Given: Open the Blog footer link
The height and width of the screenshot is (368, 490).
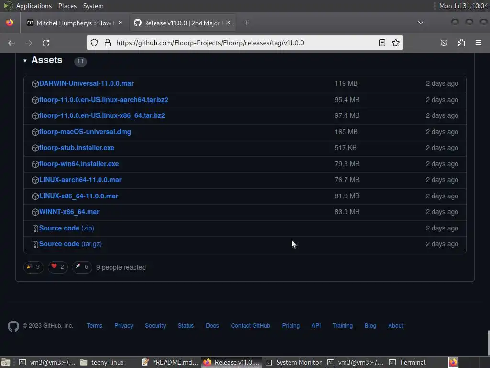Looking at the screenshot, I should tap(370, 326).
